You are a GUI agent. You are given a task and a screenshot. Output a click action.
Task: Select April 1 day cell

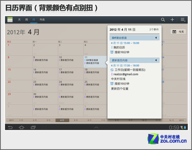tap(19, 49)
